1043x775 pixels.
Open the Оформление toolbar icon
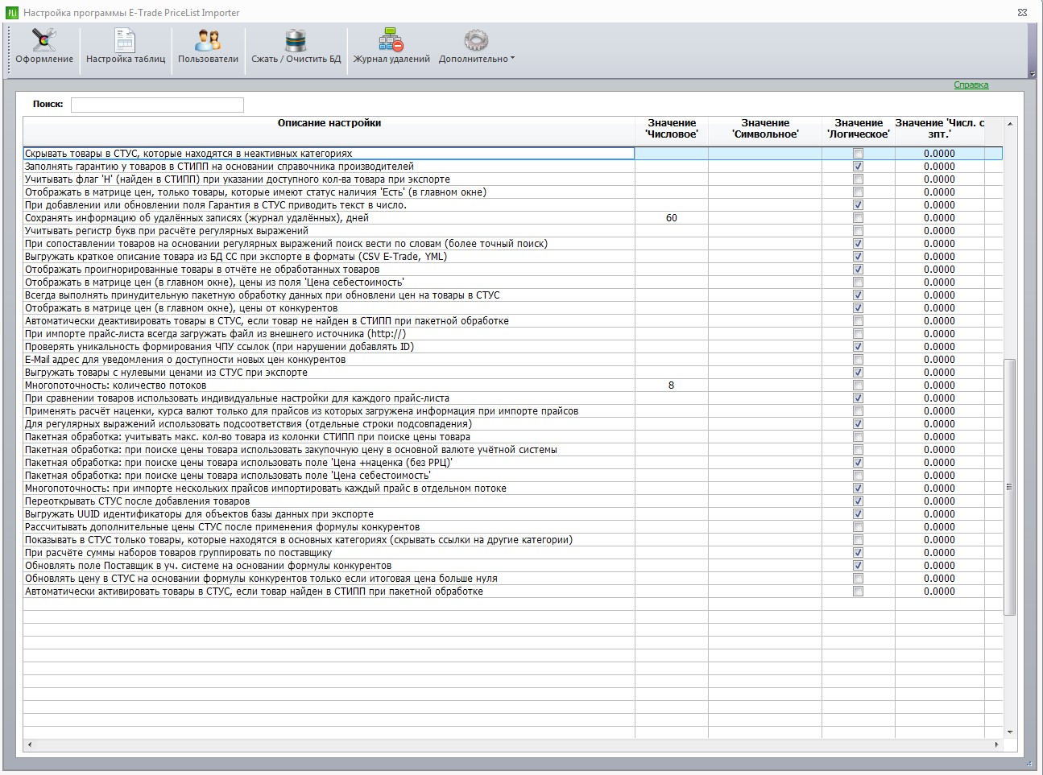point(44,40)
